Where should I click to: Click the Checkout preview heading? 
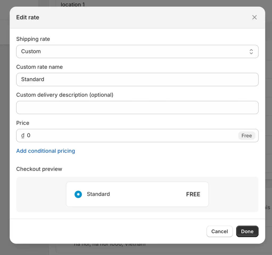(39, 169)
